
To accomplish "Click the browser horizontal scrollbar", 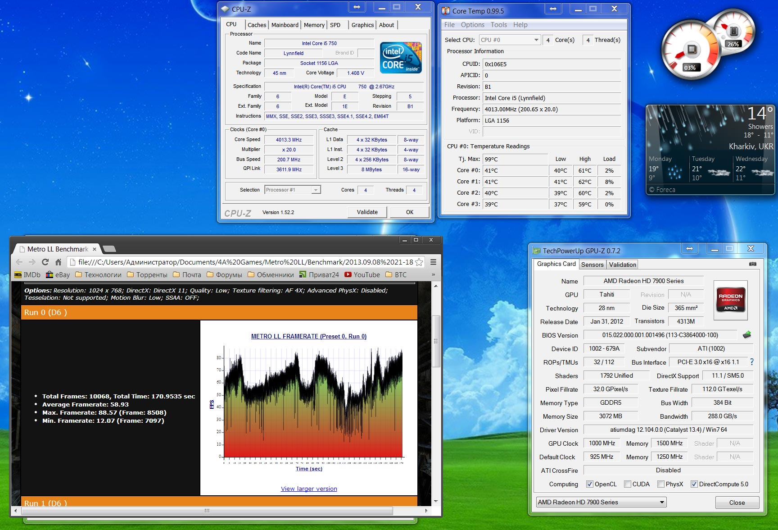I will 207,511.
